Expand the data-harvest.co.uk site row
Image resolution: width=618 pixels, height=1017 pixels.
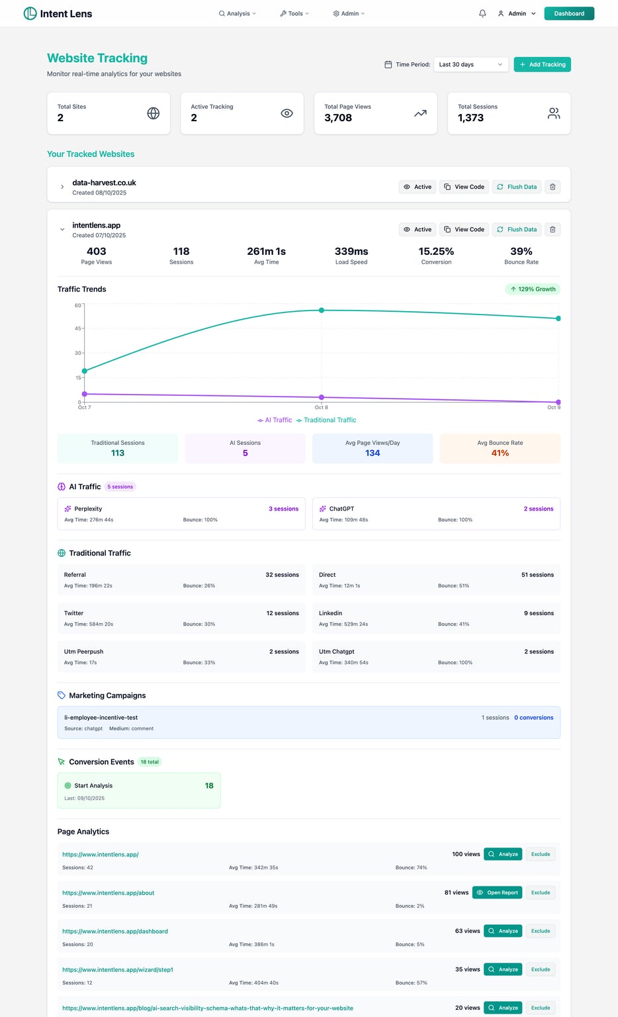click(x=62, y=187)
